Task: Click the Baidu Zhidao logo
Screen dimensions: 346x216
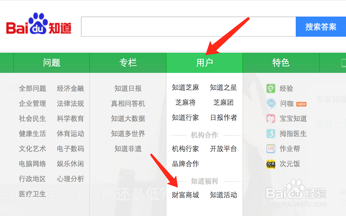Action: point(39,24)
